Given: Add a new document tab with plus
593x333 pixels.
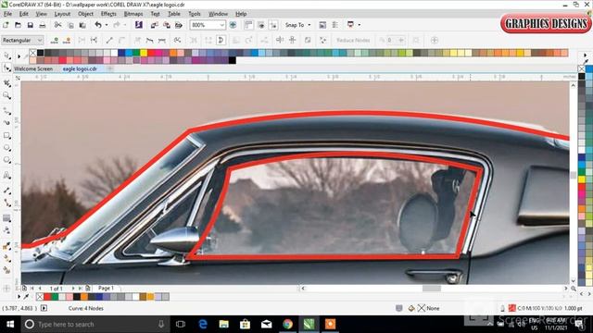Looking at the screenshot, I should tap(109, 68).
